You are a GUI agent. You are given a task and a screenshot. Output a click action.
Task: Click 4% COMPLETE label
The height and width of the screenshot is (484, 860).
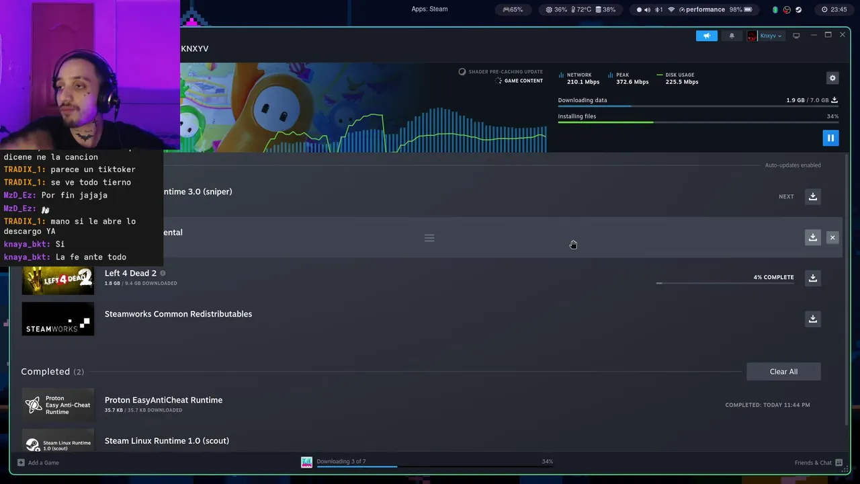[773, 277]
